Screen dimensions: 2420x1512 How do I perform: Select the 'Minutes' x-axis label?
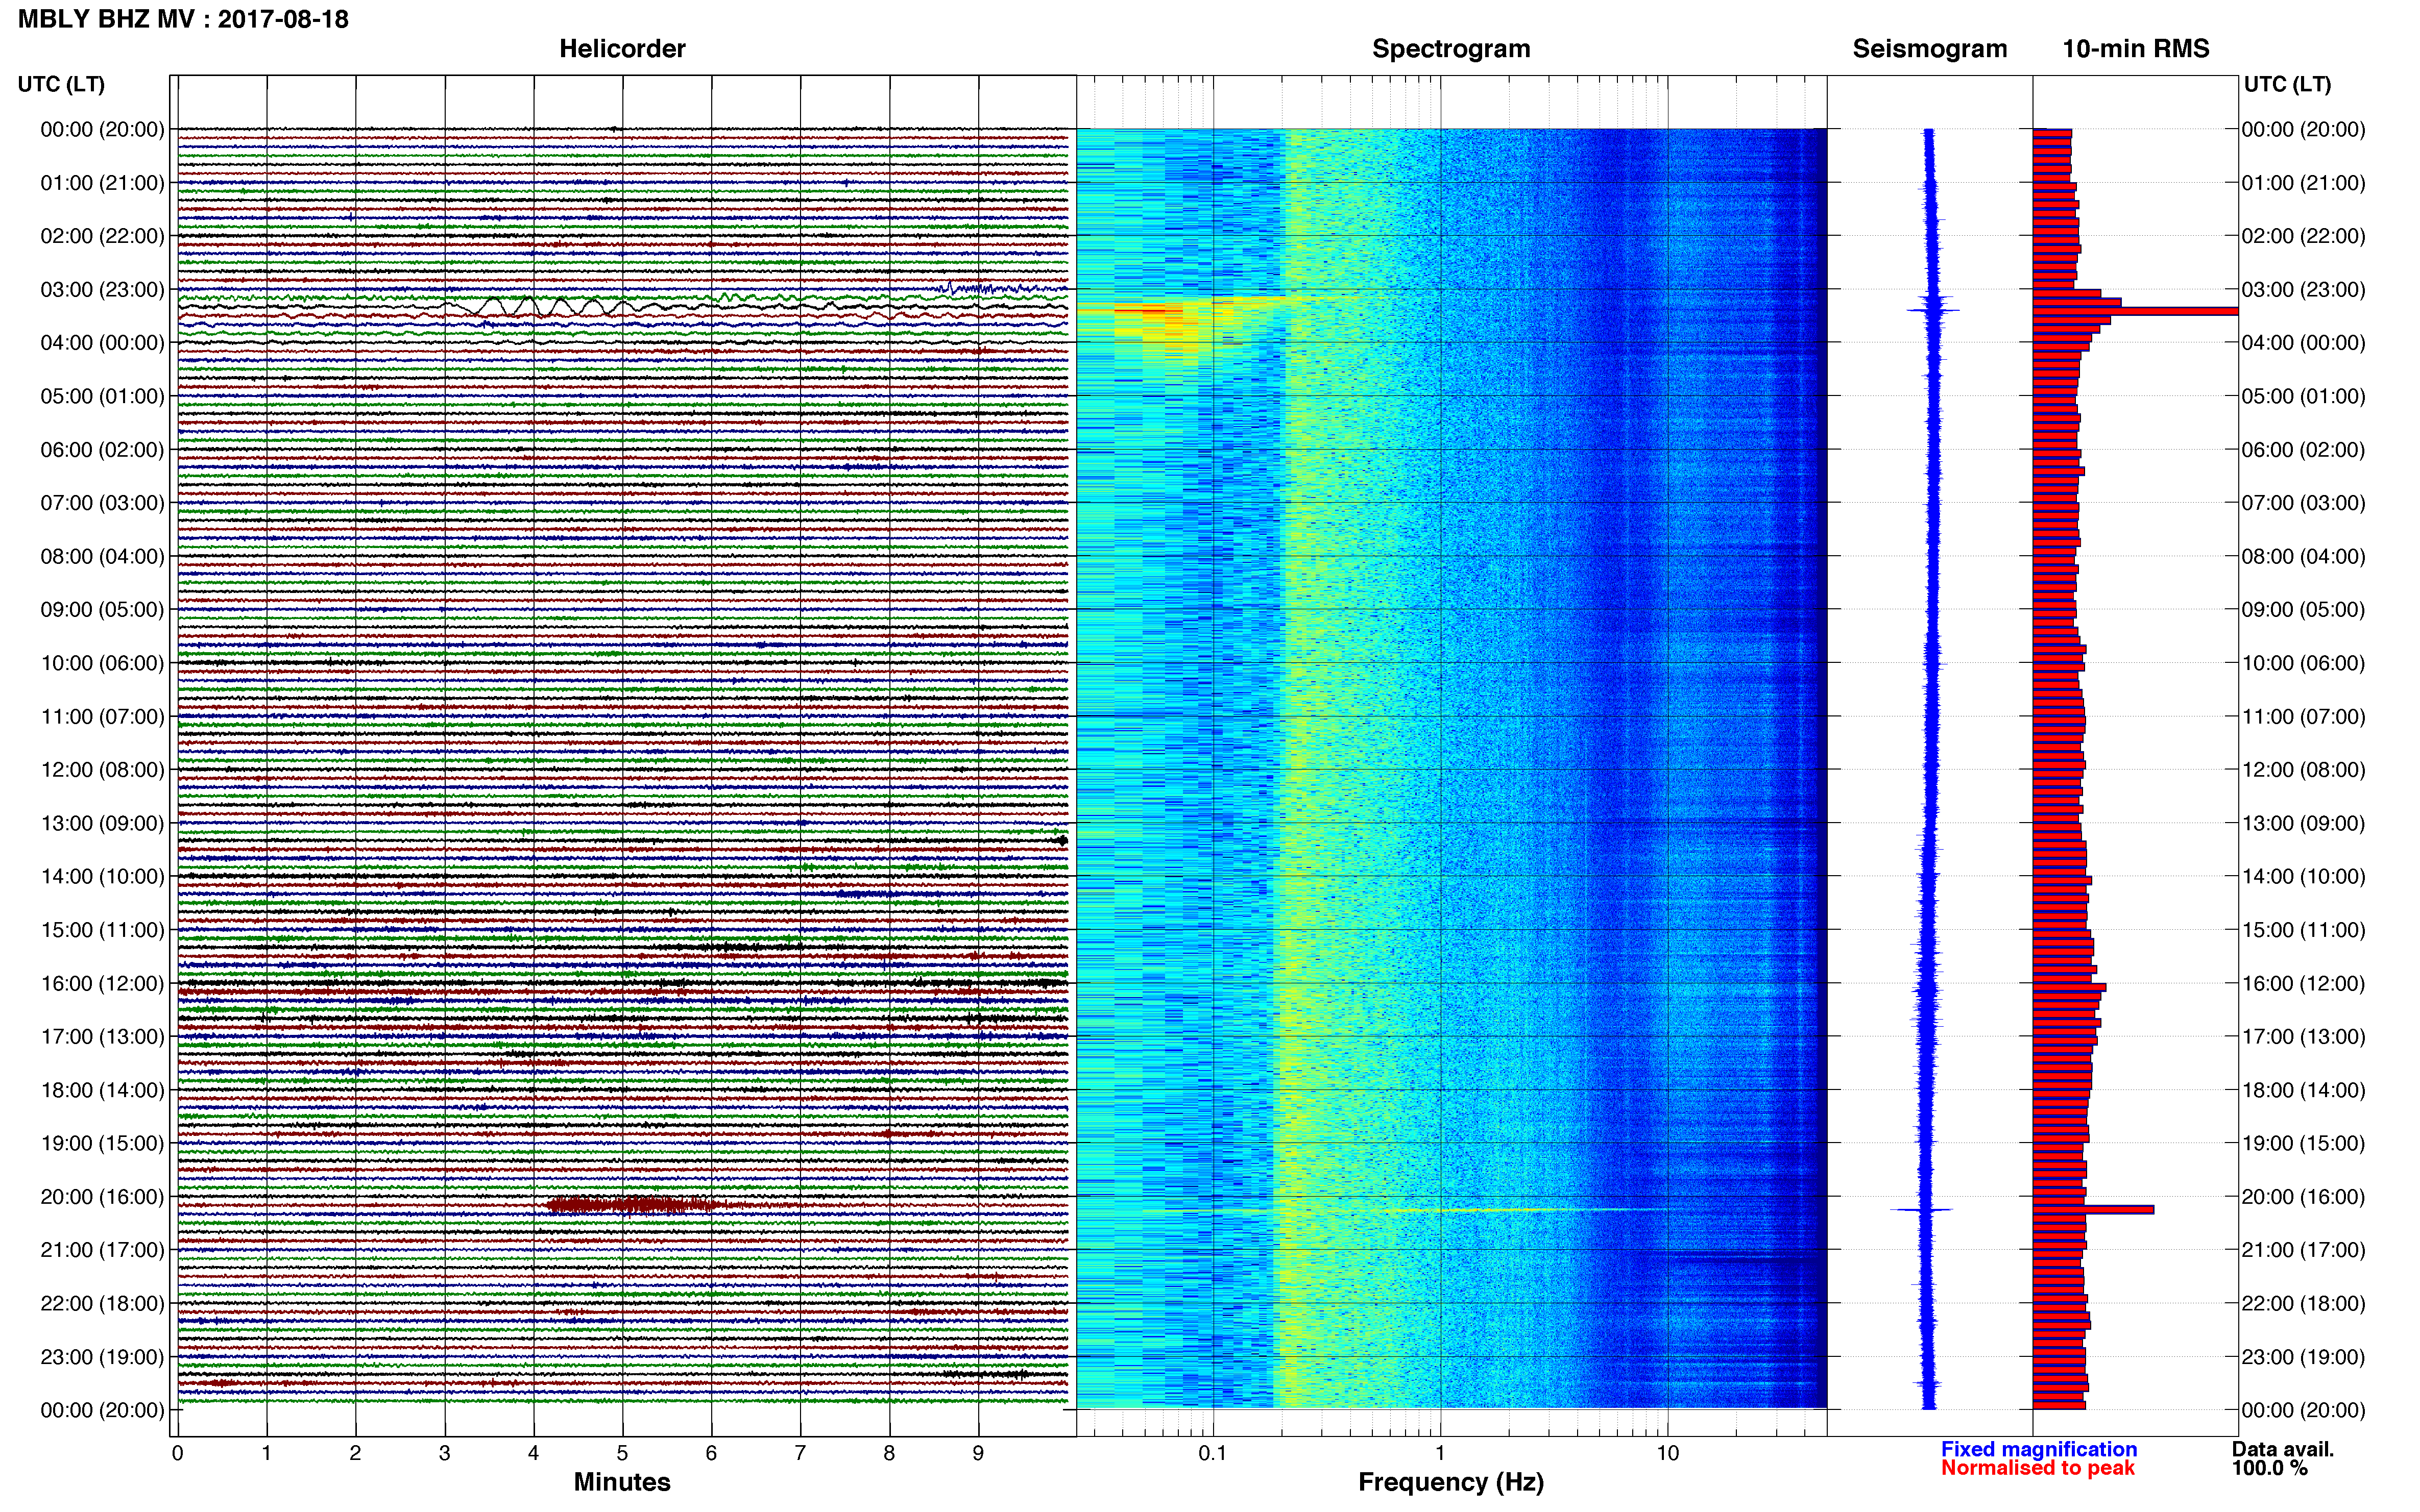point(622,1482)
